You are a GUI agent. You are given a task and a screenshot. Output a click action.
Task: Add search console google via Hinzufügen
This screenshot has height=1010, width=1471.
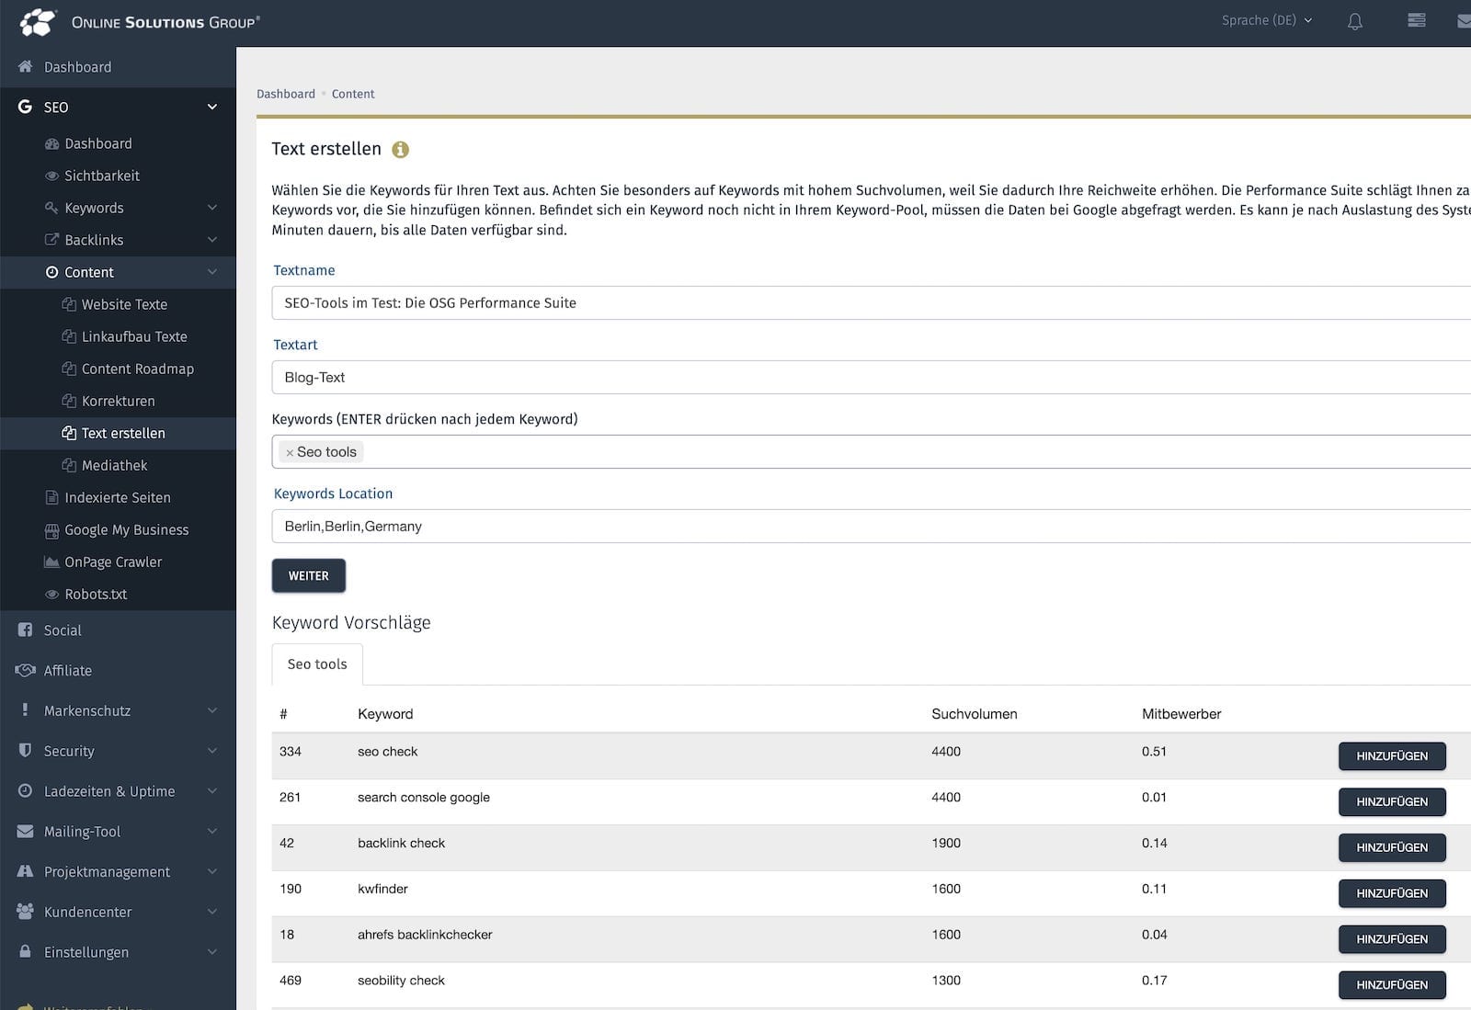[x=1392, y=802]
